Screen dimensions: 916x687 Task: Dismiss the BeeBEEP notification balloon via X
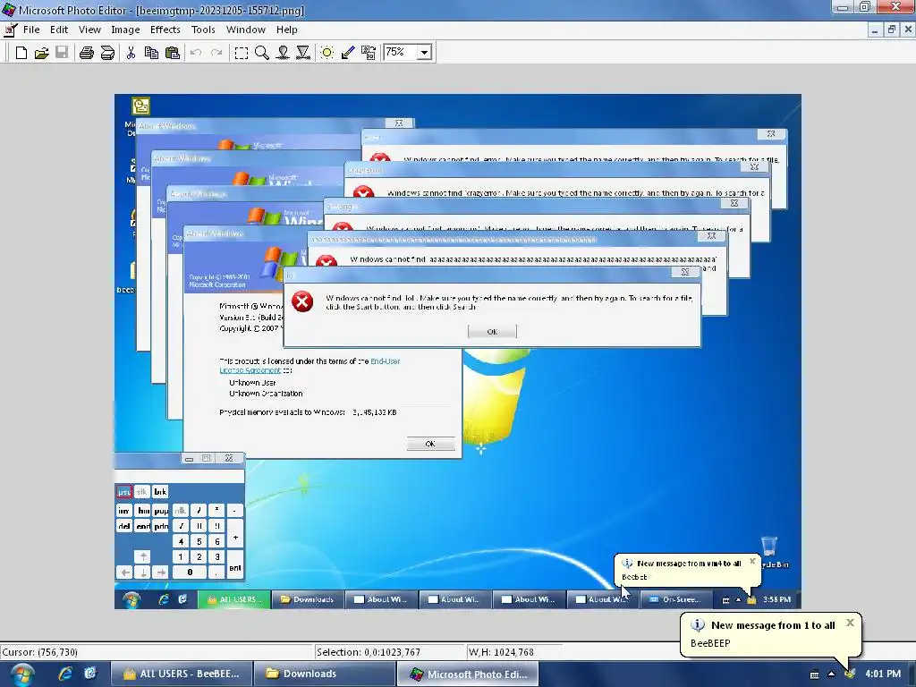point(850,623)
